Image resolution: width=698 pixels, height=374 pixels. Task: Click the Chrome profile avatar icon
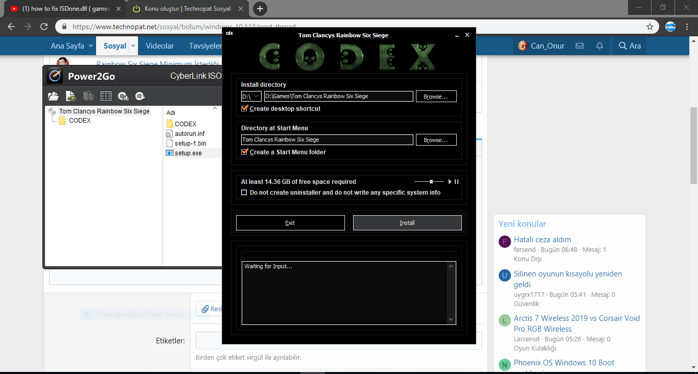[670, 27]
